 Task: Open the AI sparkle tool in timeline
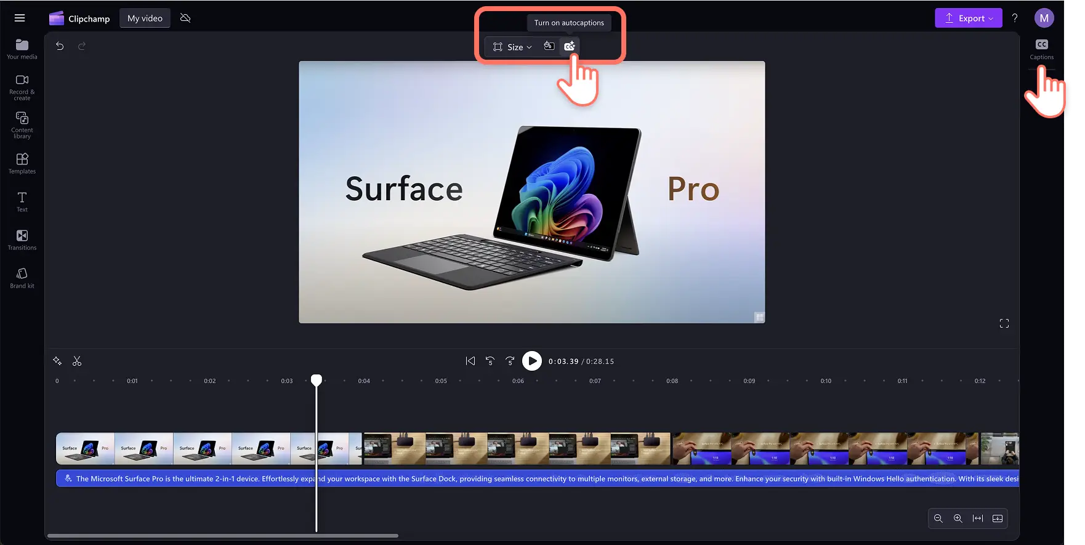[x=57, y=361]
